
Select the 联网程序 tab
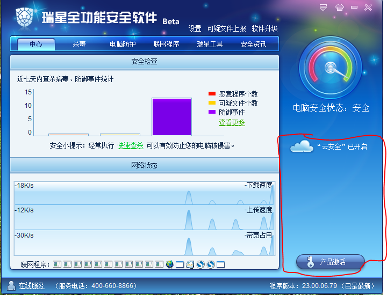point(166,45)
